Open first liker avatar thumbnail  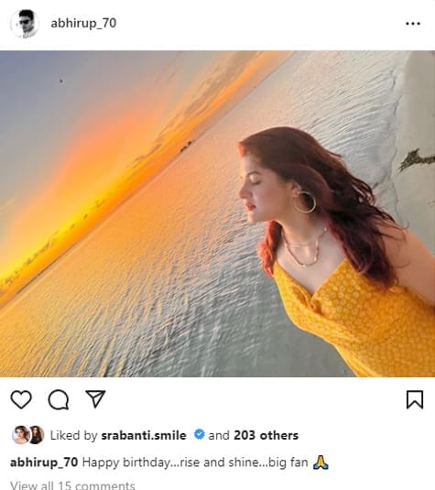click(20, 435)
